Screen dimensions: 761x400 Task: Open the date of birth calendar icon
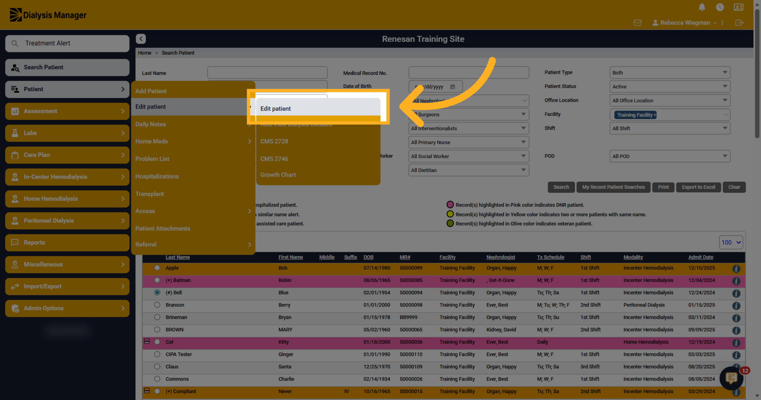[x=452, y=87]
